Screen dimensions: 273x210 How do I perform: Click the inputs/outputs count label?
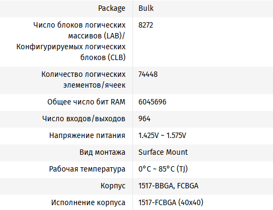[84, 119]
